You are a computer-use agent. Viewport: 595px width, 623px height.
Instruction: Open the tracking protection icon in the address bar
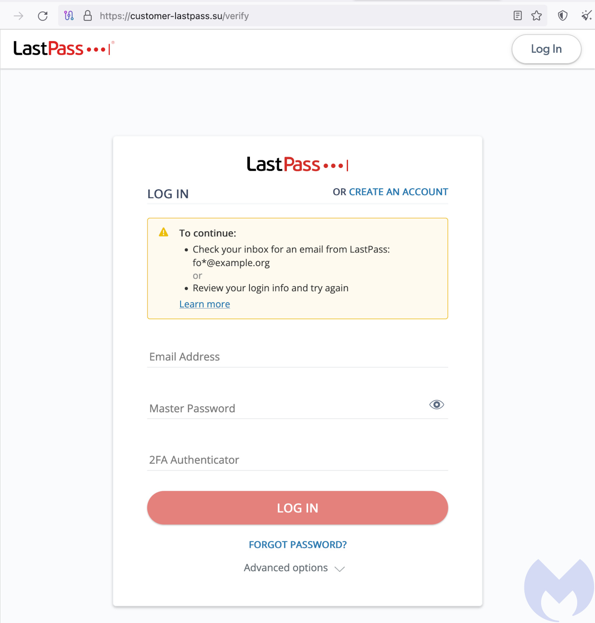click(x=69, y=16)
